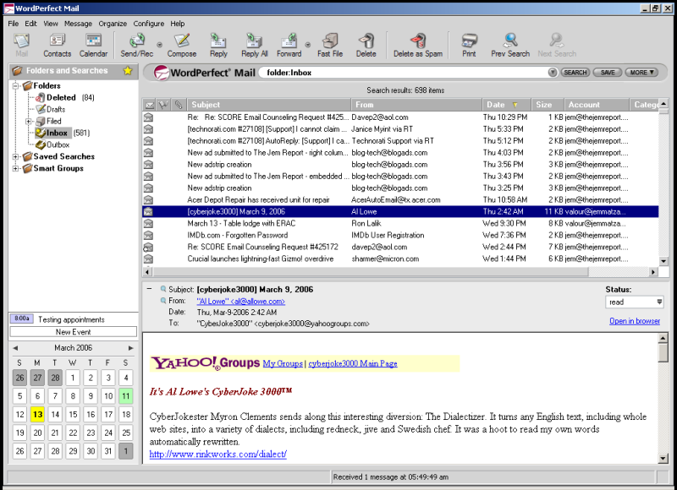Open the My Groups link
Image resolution: width=677 pixels, height=490 pixels.
point(283,364)
